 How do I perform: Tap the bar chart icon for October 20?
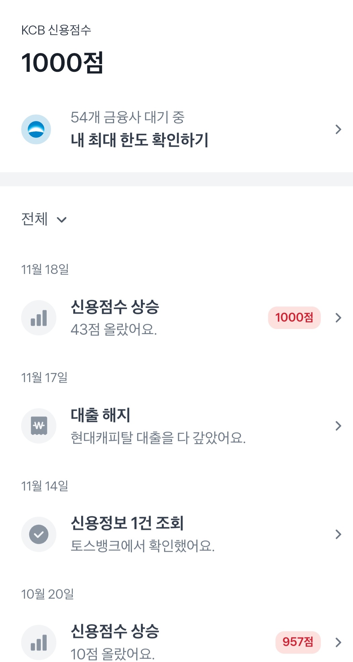click(x=39, y=642)
